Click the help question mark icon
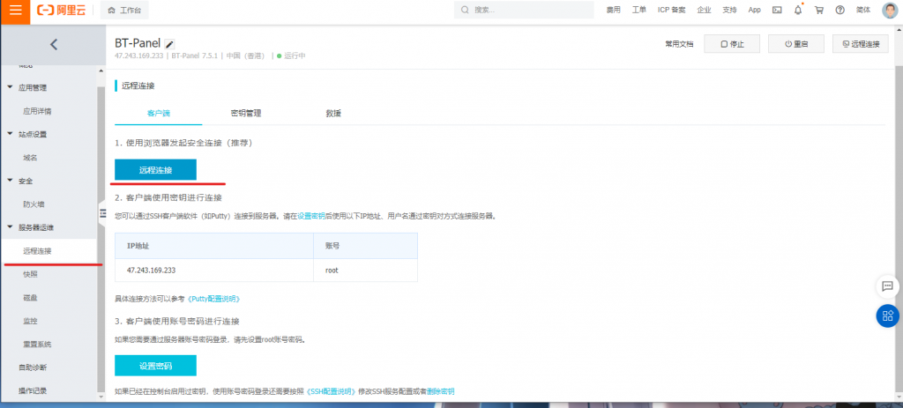This screenshot has height=408, width=903. [840, 11]
